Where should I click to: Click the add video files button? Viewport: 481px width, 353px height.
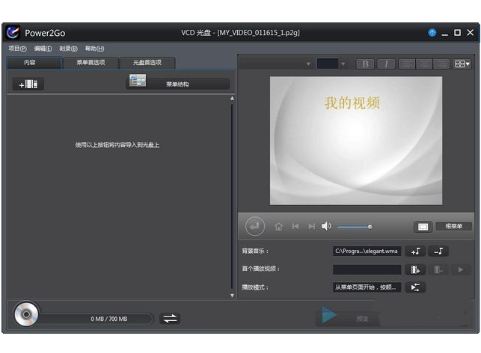pyautogui.click(x=28, y=84)
